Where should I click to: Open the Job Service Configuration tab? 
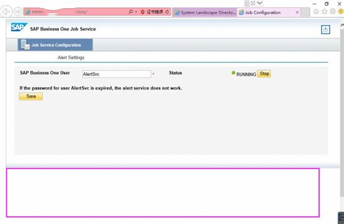coord(55,45)
